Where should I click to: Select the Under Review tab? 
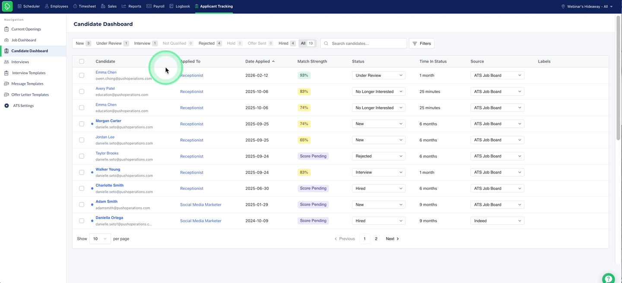(112, 44)
